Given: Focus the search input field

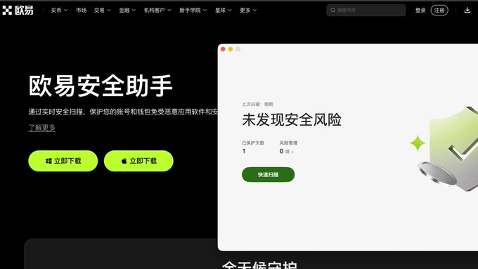Looking at the screenshot, I should (366, 10).
